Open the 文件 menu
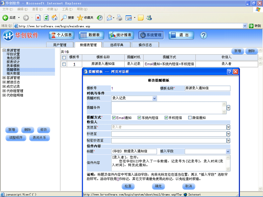 pyautogui.click(x=8, y=9)
